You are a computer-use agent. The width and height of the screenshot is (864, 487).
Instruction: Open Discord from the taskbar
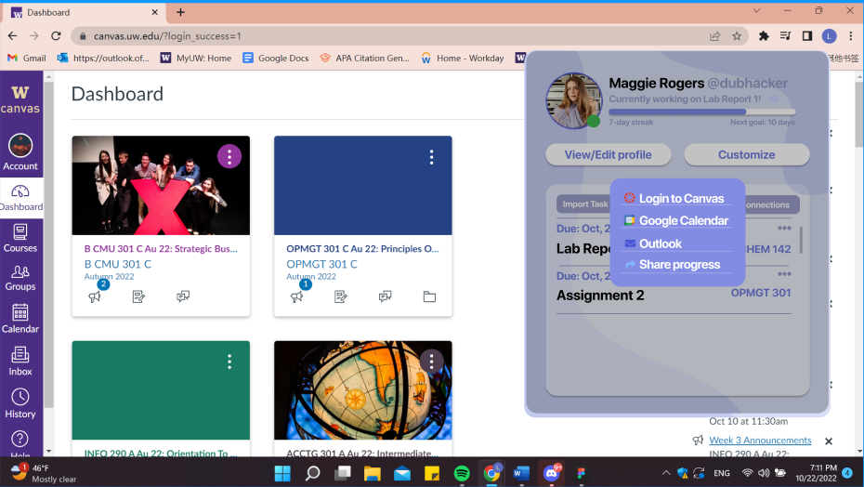tap(551, 473)
